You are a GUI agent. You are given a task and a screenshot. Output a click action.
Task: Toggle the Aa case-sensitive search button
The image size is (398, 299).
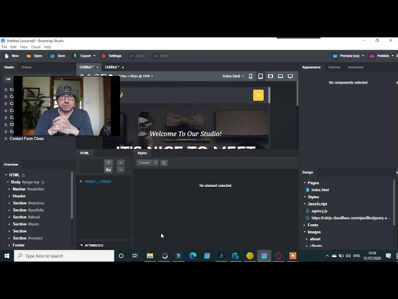108,170
